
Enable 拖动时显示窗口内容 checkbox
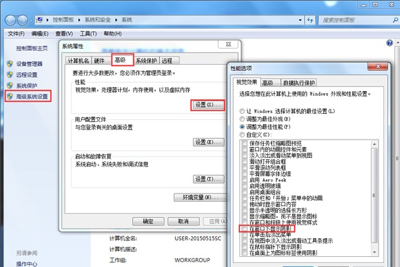click(244, 204)
